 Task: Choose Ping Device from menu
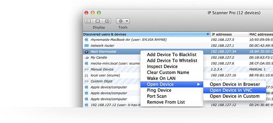[x=172, y=90]
